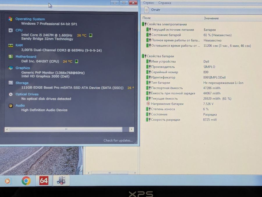Click the 111GB EDGE Boost Pro SSD text
This screenshot has height=197, width=262.
click(72, 88)
